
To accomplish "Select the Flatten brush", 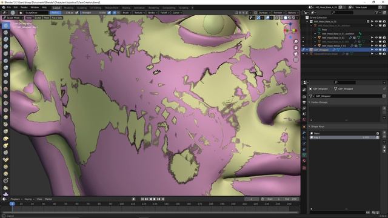I will click(6, 96).
